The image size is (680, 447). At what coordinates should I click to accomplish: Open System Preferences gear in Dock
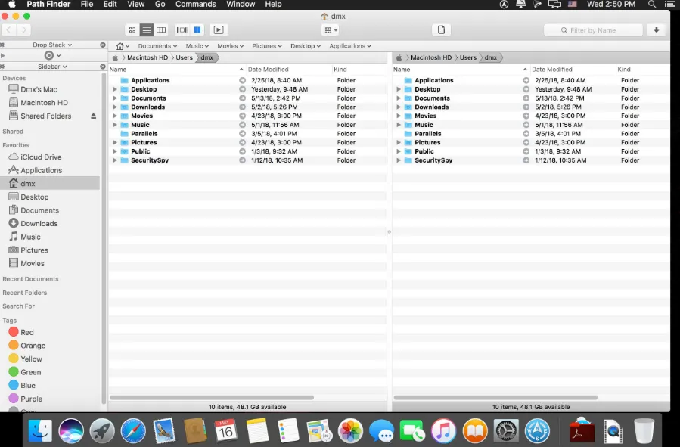click(x=506, y=431)
